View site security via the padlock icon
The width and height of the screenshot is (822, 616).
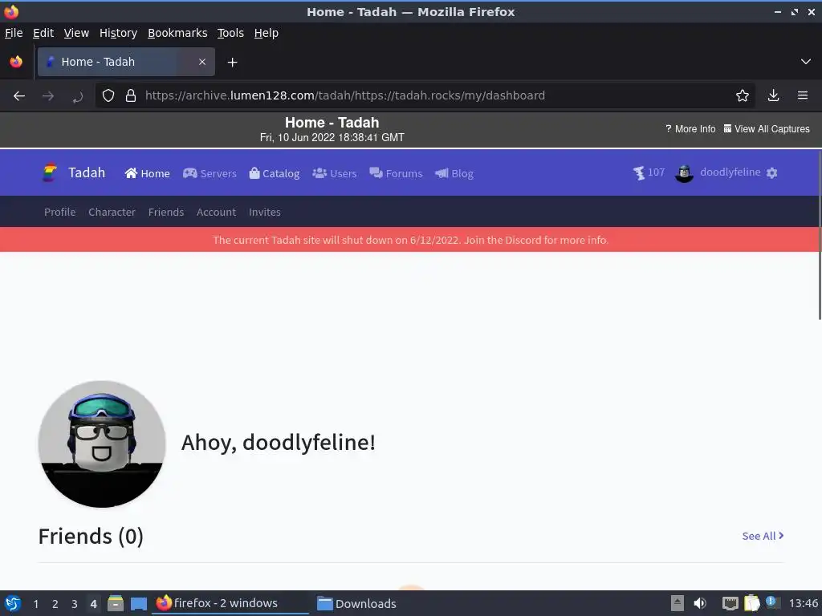pos(131,95)
